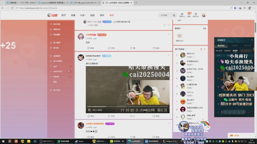The height and width of the screenshot is (144, 257).
Task: Open 游戏 in the top navigation
Action: 102,15
